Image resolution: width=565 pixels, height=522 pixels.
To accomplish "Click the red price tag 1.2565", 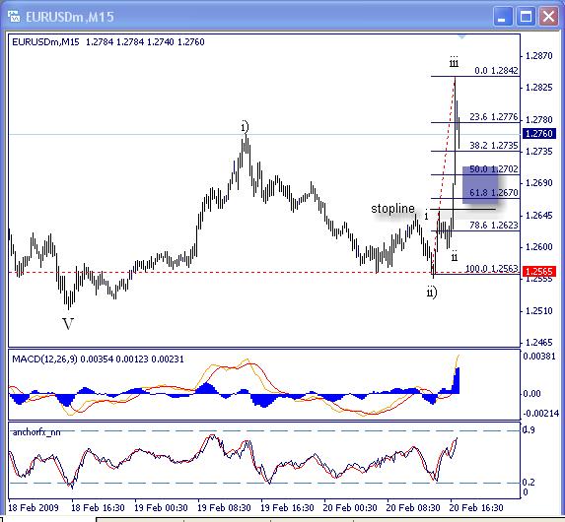I will (x=539, y=271).
